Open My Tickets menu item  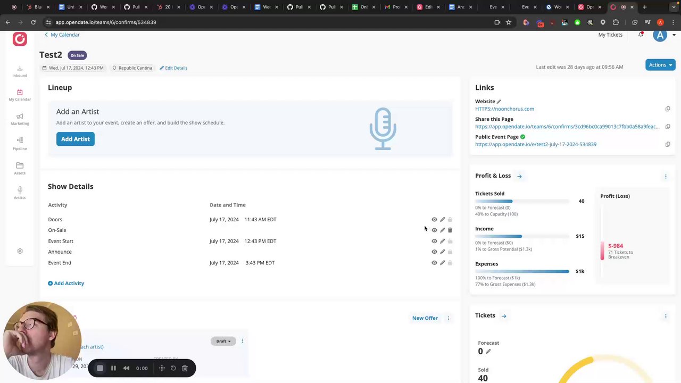pyautogui.click(x=610, y=35)
